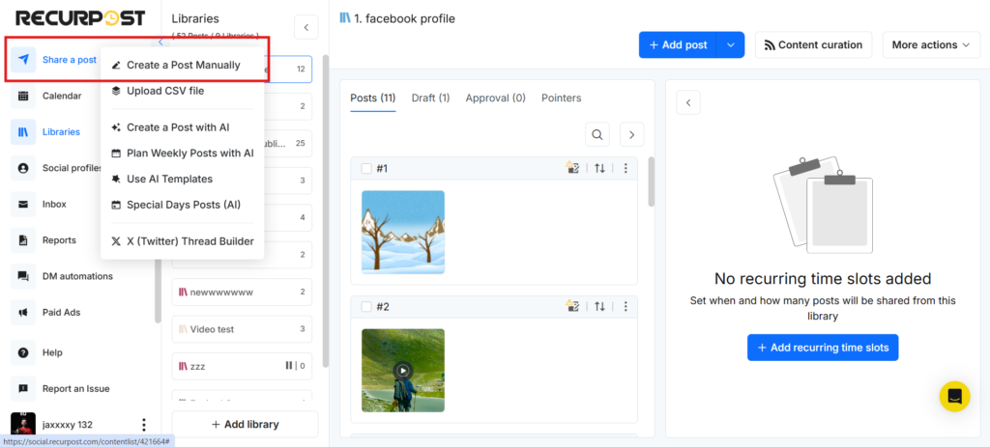Open the Add post dropdown arrow
The width and height of the screenshot is (990, 447).
point(731,44)
